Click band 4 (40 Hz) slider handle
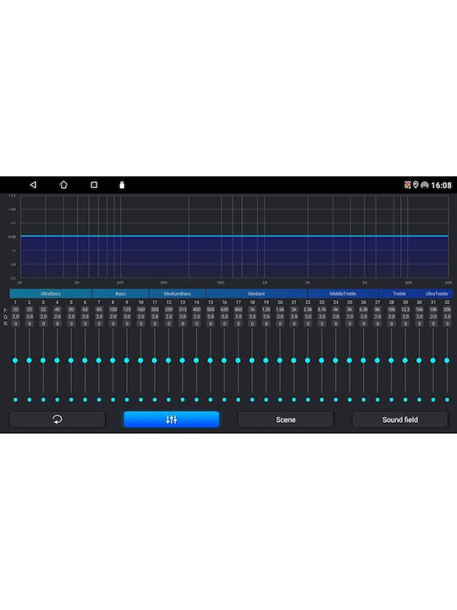Viewport: 457px width, 610px height. 58,360
